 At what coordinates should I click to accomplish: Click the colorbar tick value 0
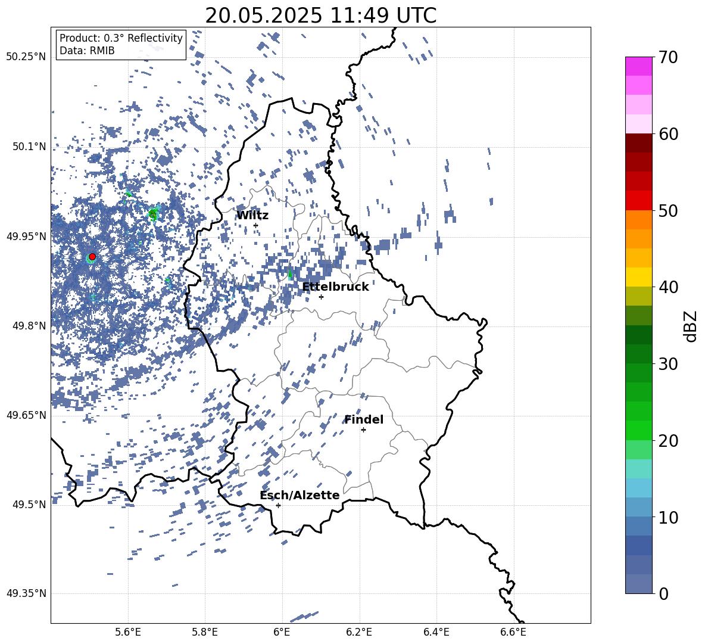[663, 594]
